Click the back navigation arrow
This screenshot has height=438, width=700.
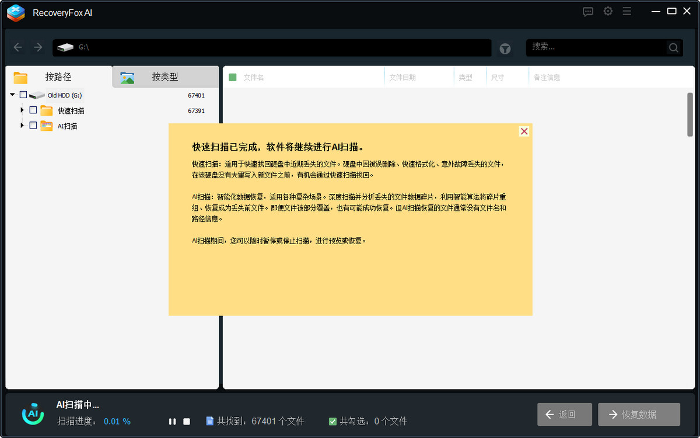[17, 47]
